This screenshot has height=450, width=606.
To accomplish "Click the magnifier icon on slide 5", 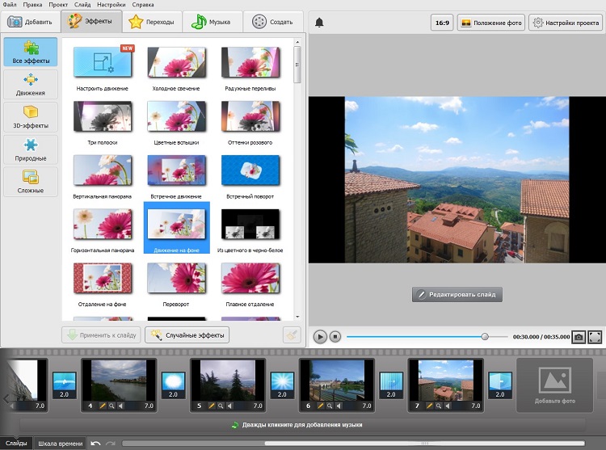I will [221, 406].
